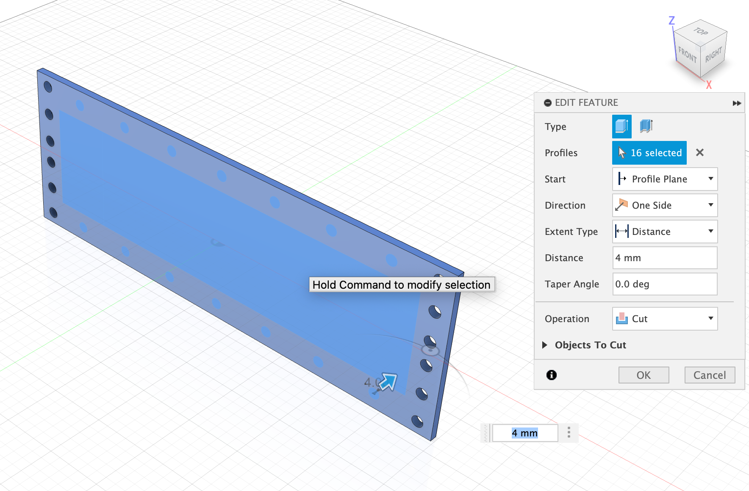The image size is (749, 491).
Task: Click the TOP face of view cube
Action: pyautogui.click(x=700, y=31)
